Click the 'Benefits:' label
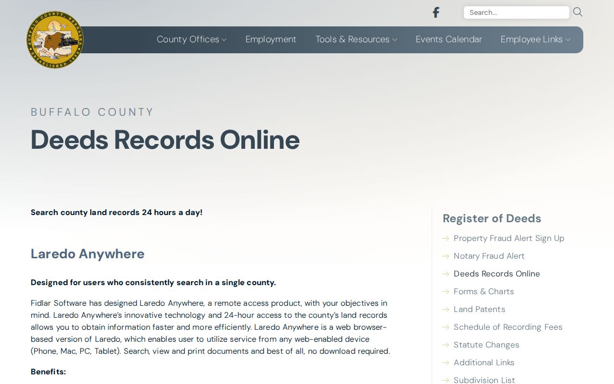Viewport: 614px width, 384px height. (x=48, y=372)
